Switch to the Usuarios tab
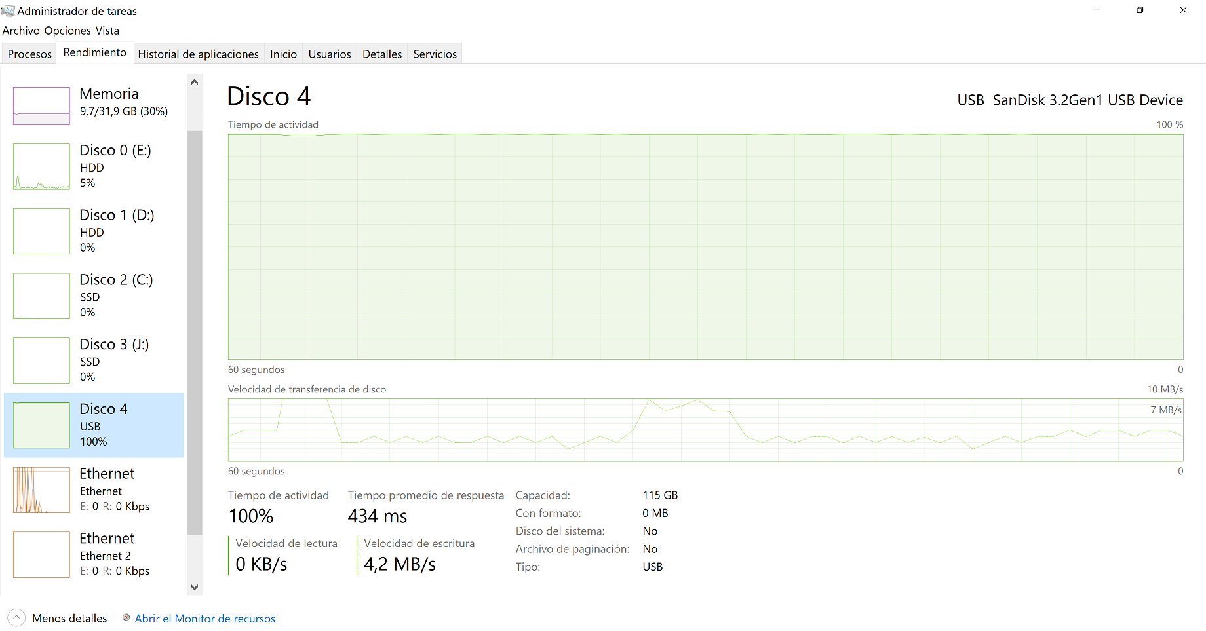Image resolution: width=1206 pixels, height=631 pixels. 330,54
